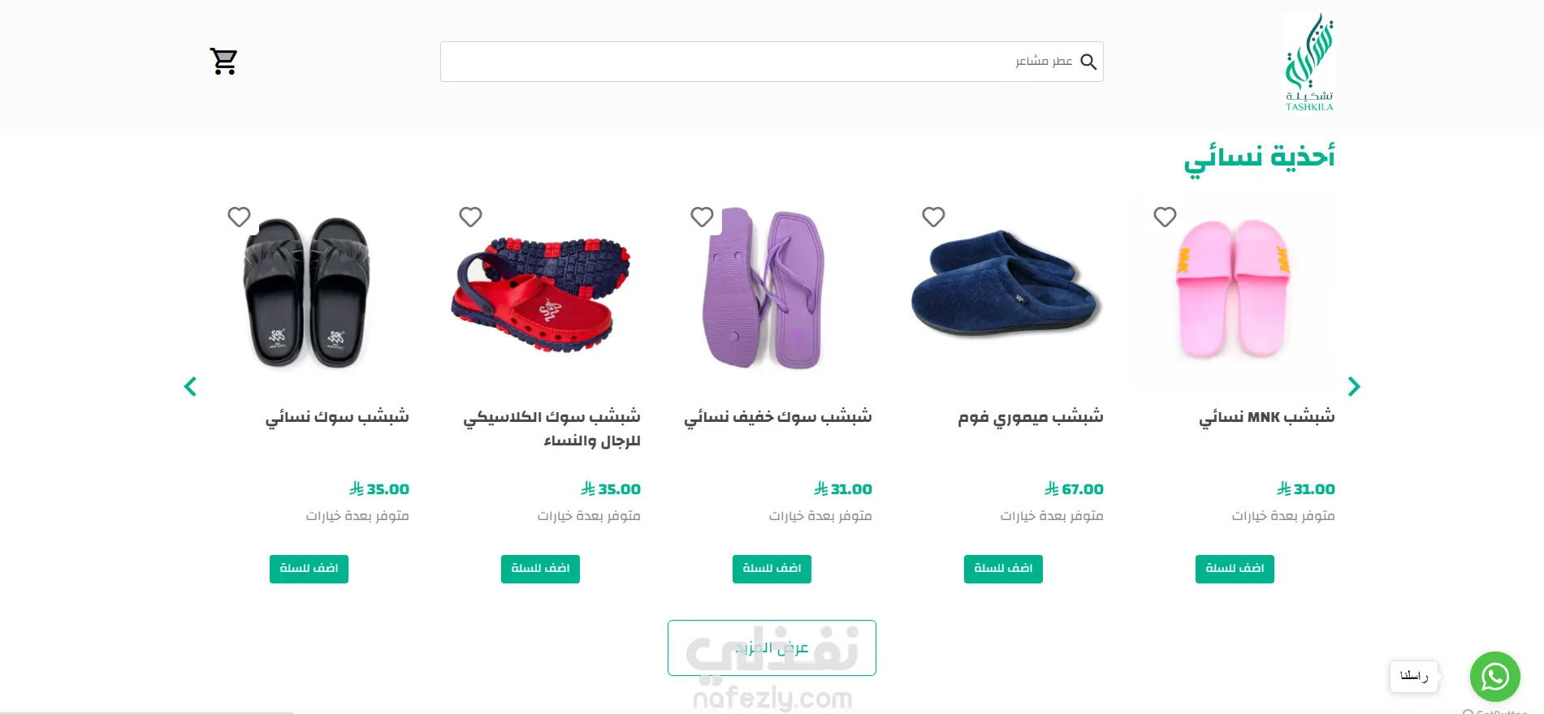The image size is (1544, 714).
Task: Add memory foam slipper priced 67.00 to cart
Action: pos(1003,569)
